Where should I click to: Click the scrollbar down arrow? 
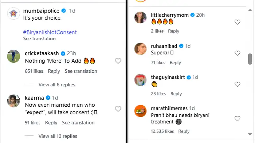(x=250, y=134)
